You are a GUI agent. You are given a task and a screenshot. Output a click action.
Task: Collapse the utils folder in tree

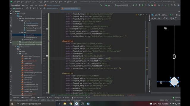point(20,33)
